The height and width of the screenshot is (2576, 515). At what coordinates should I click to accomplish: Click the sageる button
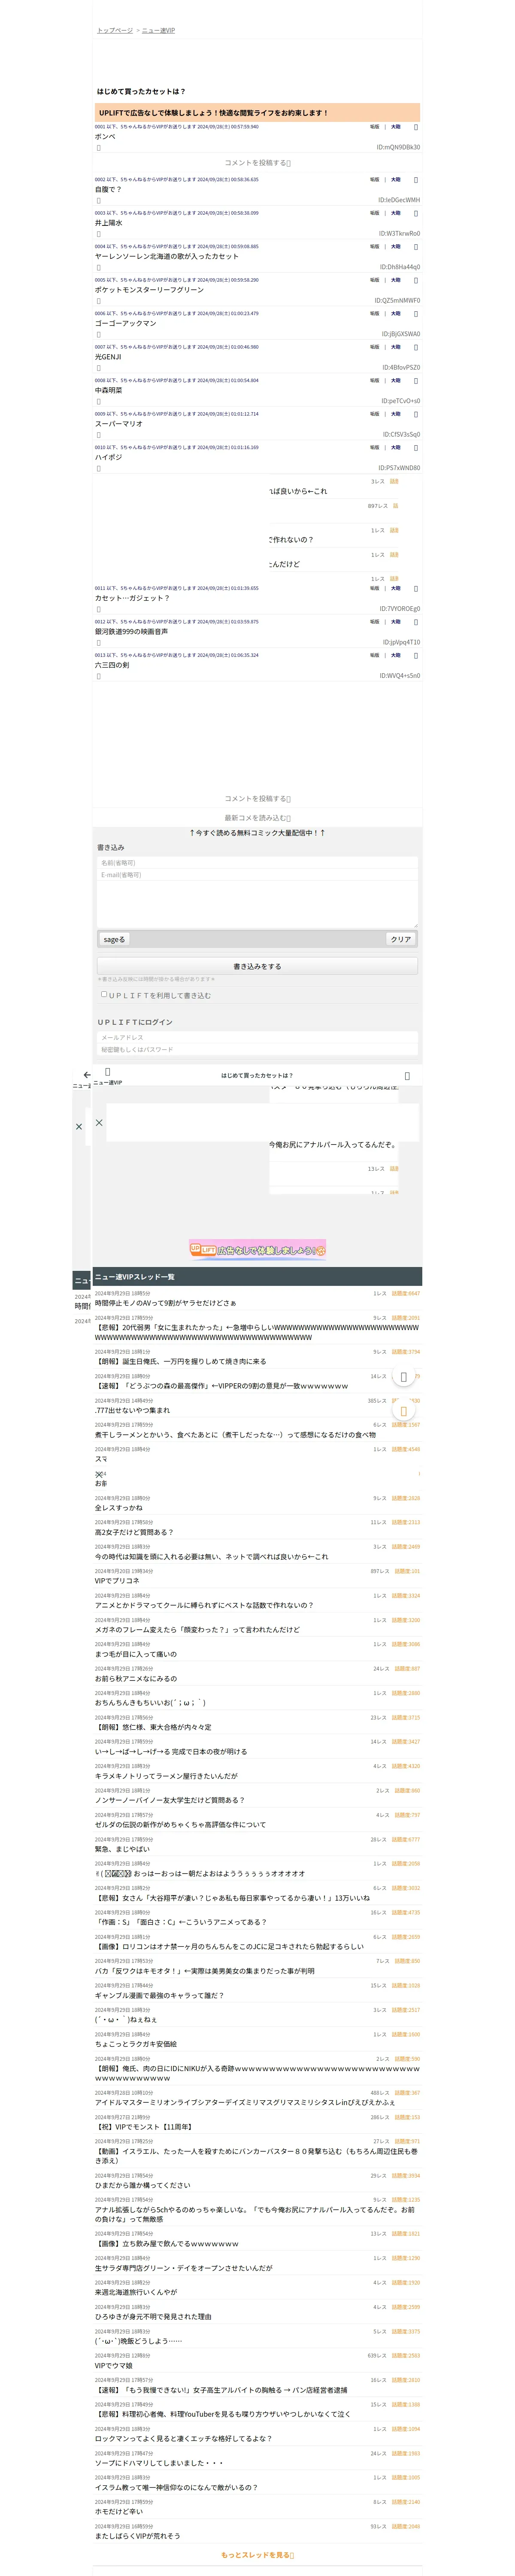pyautogui.click(x=114, y=939)
